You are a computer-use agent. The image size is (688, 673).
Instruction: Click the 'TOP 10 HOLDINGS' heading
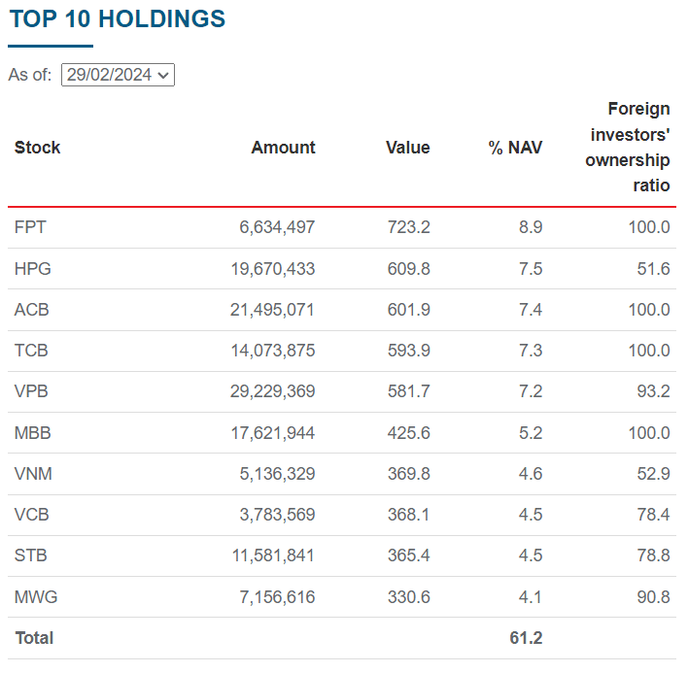[118, 19]
